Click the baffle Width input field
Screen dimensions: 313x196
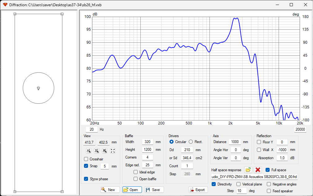click(x=148, y=142)
